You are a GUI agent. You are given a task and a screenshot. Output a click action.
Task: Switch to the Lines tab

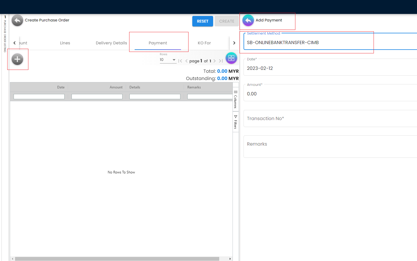coord(65,43)
